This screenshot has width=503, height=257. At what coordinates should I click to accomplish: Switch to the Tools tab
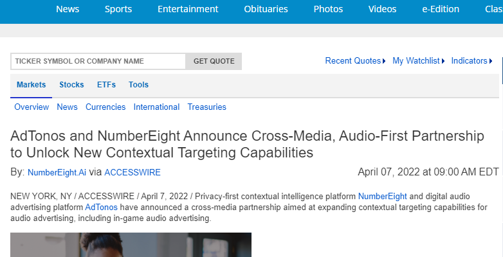[138, 85]
